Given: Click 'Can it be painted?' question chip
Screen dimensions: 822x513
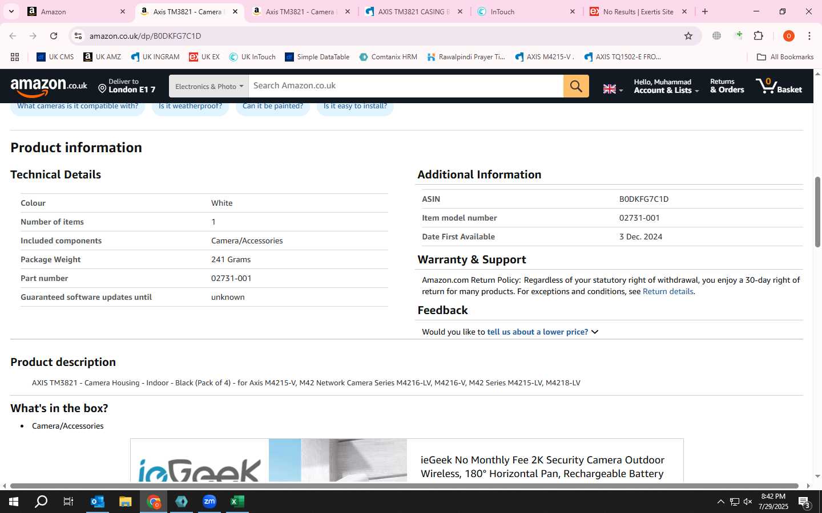Looking at the screenshot, I should pos(273,106).
